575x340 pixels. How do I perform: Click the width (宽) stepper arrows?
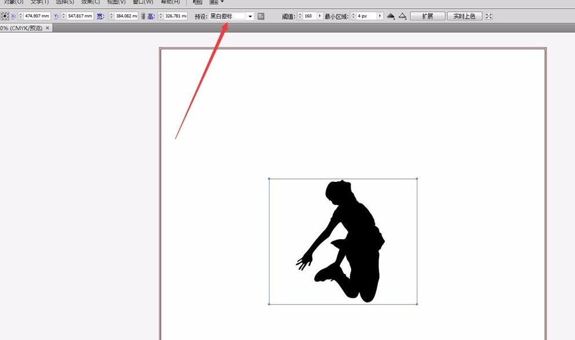pos(111,16)
